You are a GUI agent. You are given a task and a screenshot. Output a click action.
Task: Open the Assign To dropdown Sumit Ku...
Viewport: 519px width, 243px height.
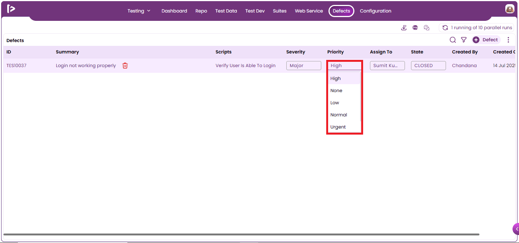pyautogui.click(x=387, y=66)
